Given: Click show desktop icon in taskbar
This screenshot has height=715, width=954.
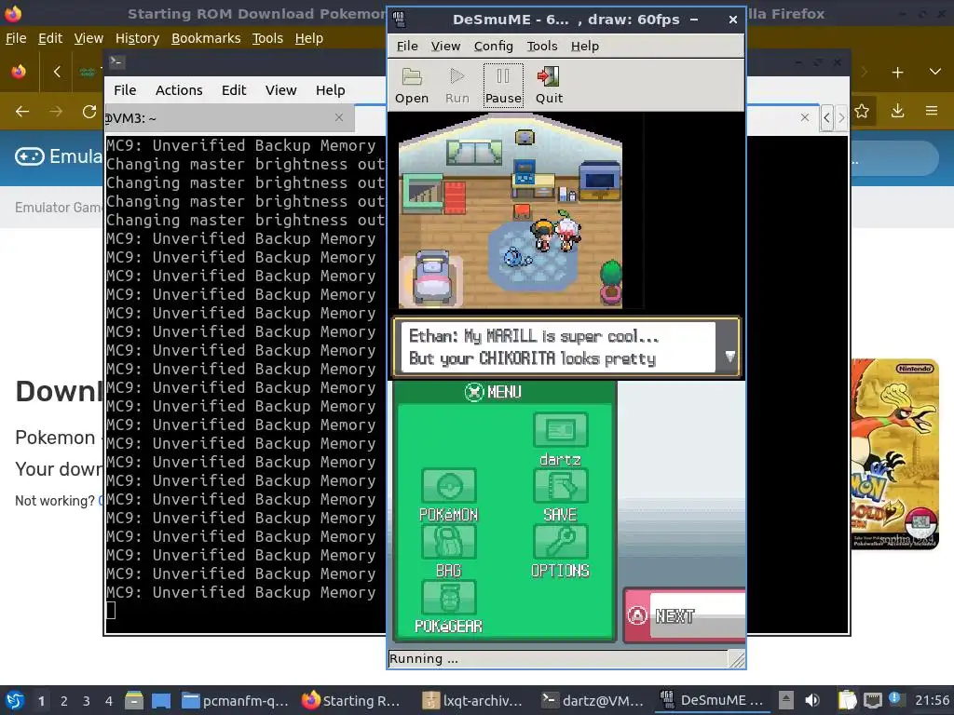Looking at the screenshot, I should (x=160, y=701).
